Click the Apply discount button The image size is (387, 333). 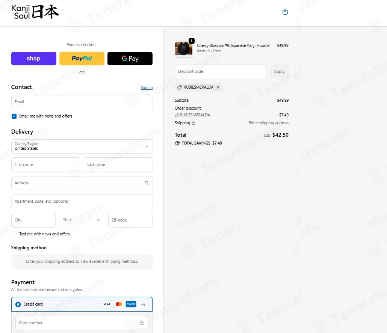(x=279, y=72)
